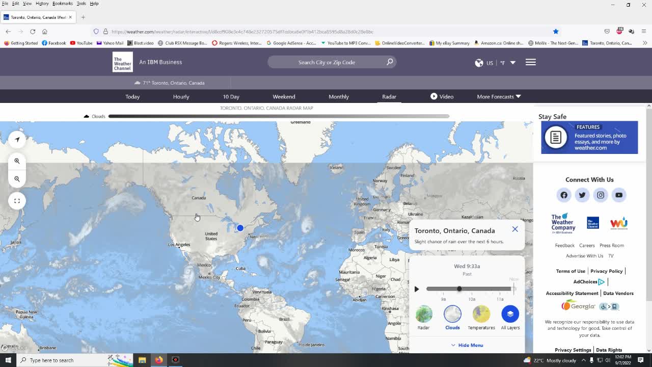The height and width of the screenshot is (367, 652).
Task: Zoom in on the radar map
Action: [x=17, y=161]
